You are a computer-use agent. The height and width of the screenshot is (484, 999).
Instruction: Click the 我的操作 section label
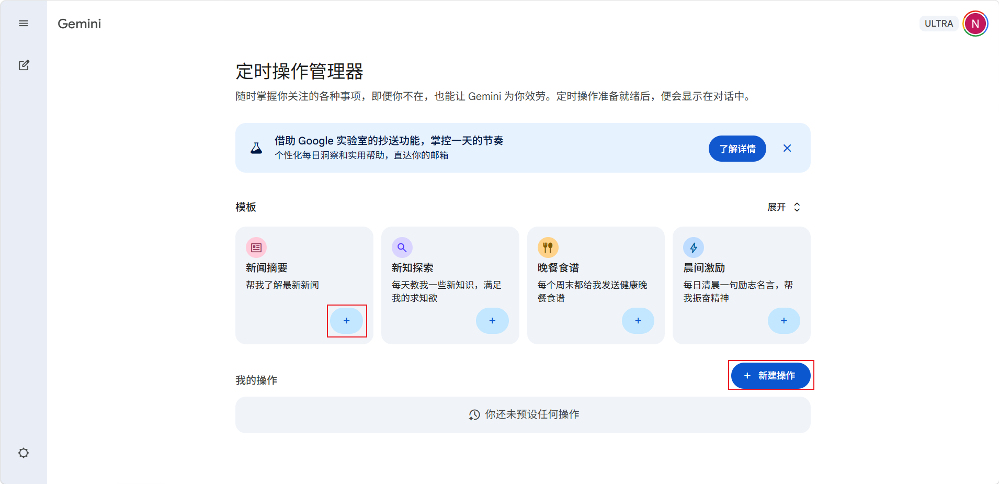(x=256, y=380)
